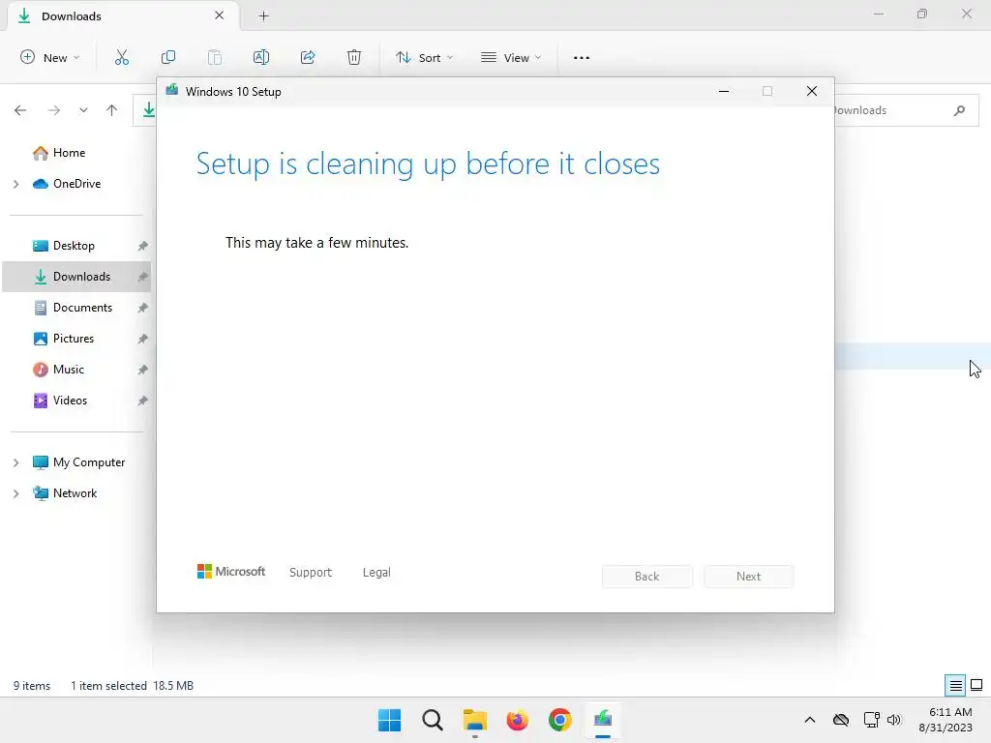Click the Back button in Setup
The width and height of the screenshot is (991, 743).
647,577
